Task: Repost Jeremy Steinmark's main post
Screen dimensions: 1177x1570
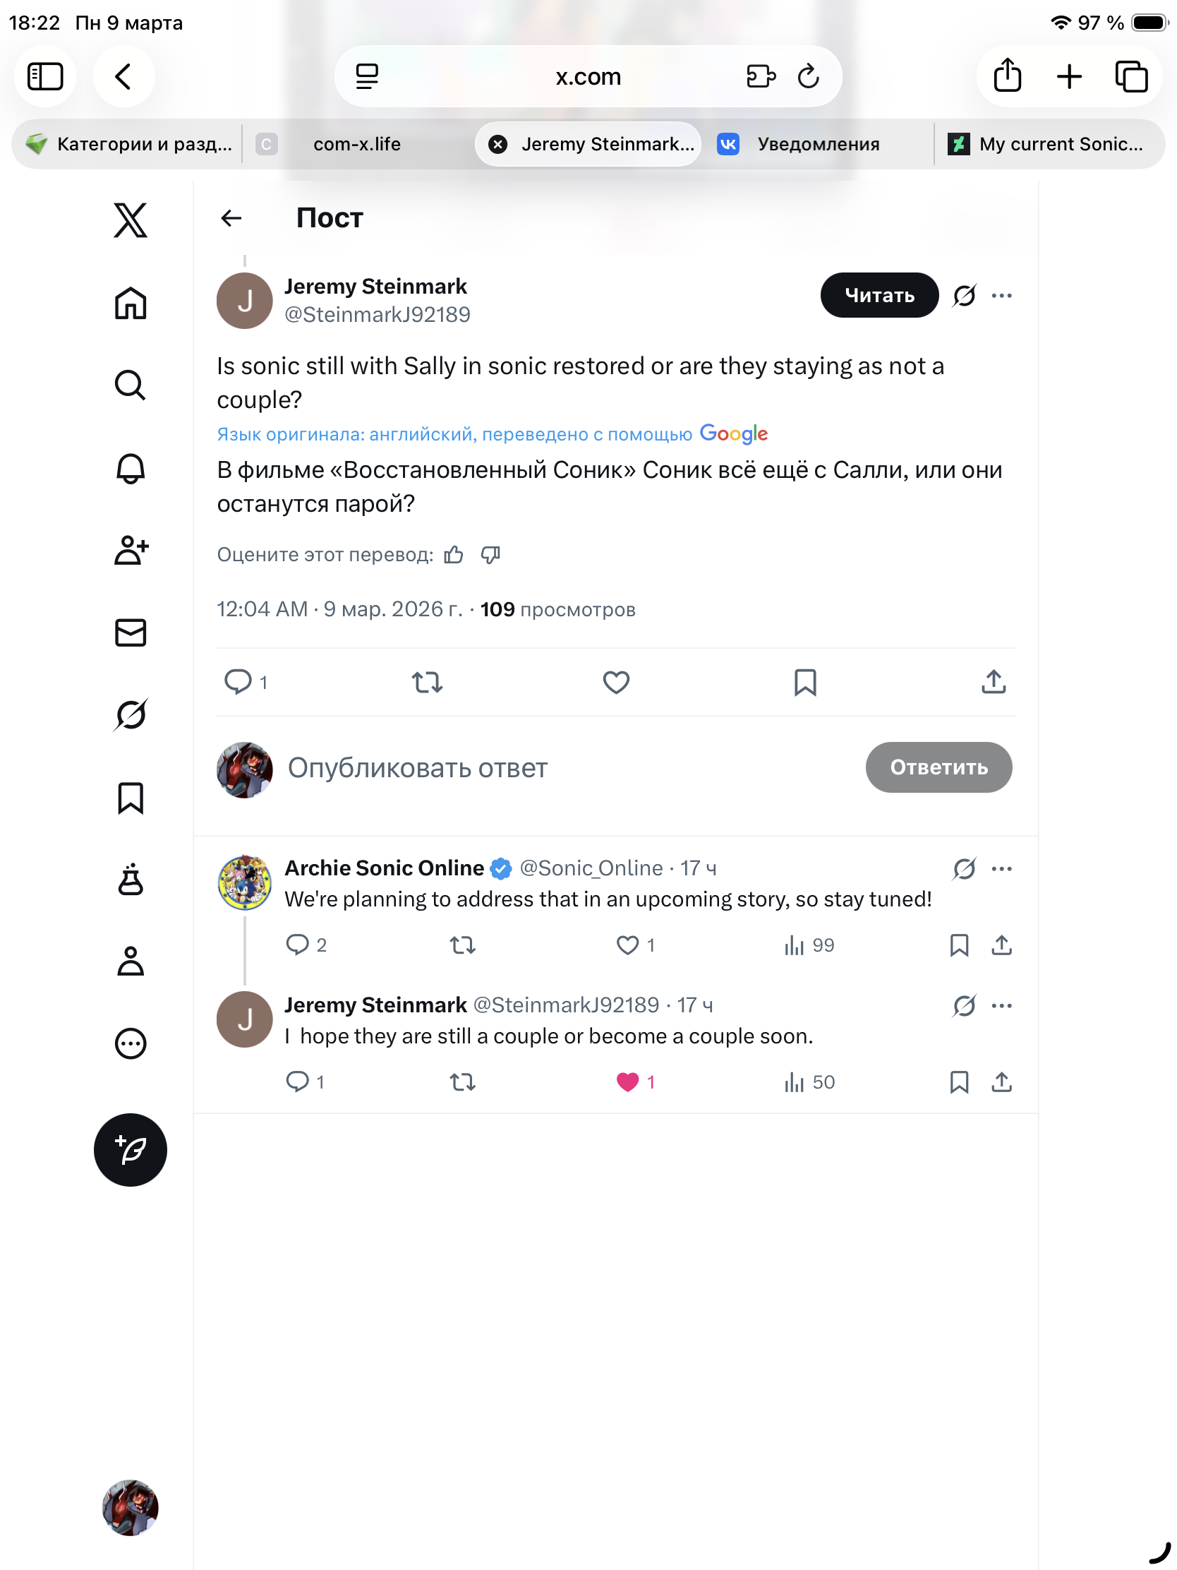Action: 427,682
